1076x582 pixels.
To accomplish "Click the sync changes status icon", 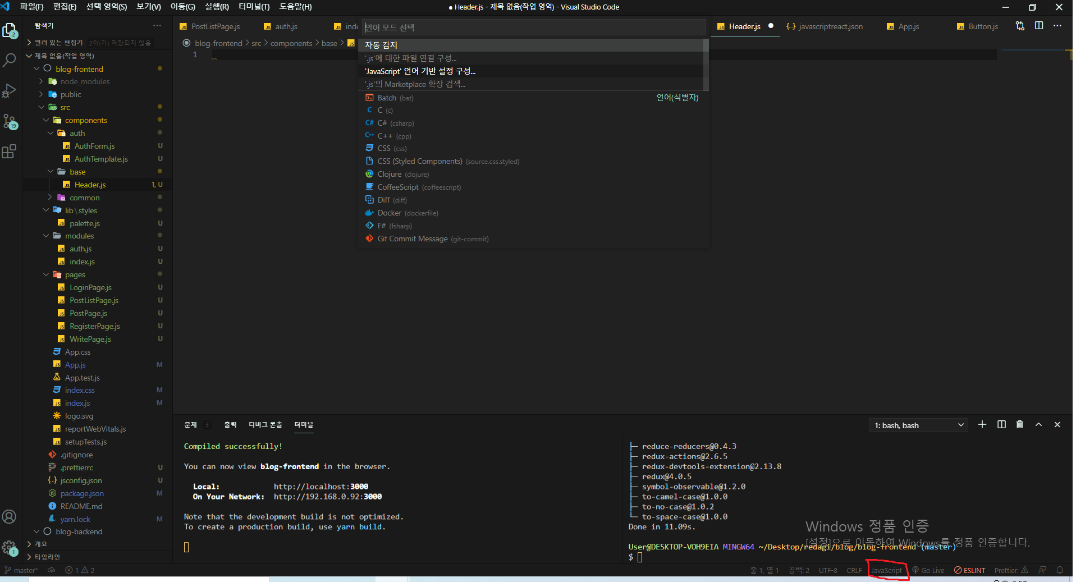I will click(52, 570).
